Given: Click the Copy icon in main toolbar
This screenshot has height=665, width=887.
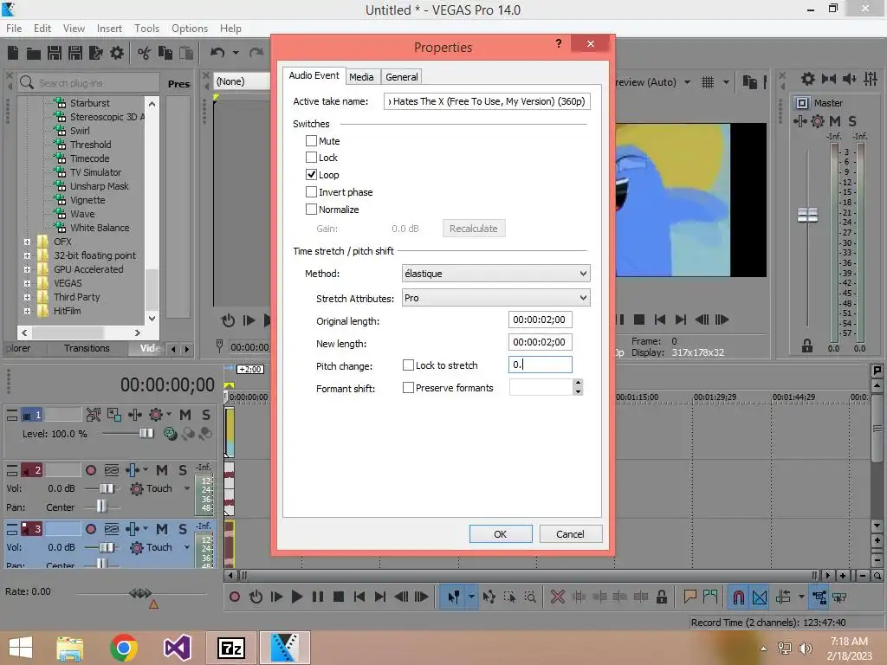Looking at the screenshot, I should [x=165, y=53].
